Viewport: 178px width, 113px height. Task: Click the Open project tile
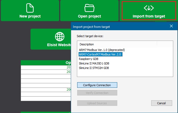point(89,10)
